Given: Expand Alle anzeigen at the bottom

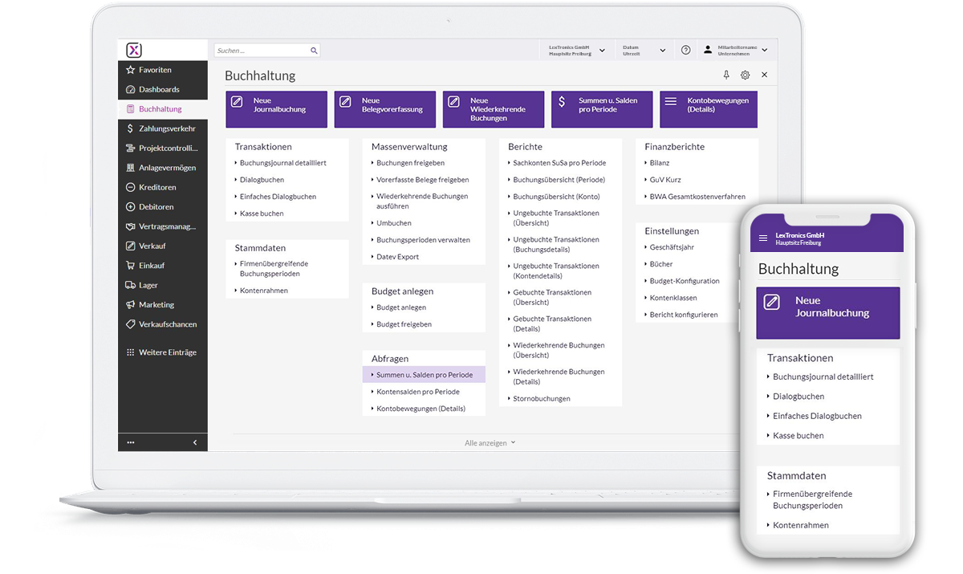Looking at the screenshot, I should click(x=490, y=442).
